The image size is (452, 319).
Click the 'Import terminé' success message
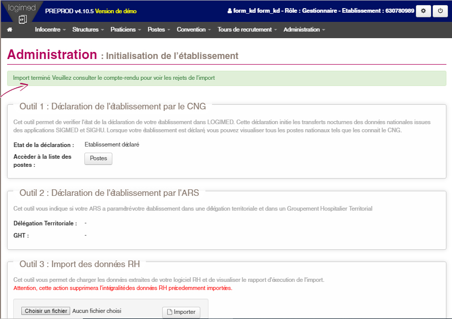(227, 78)
